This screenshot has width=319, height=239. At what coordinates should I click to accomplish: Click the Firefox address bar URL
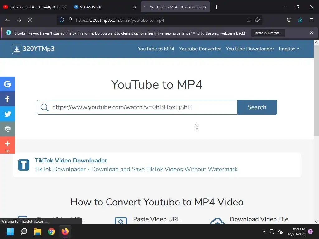tap(120, 20)
